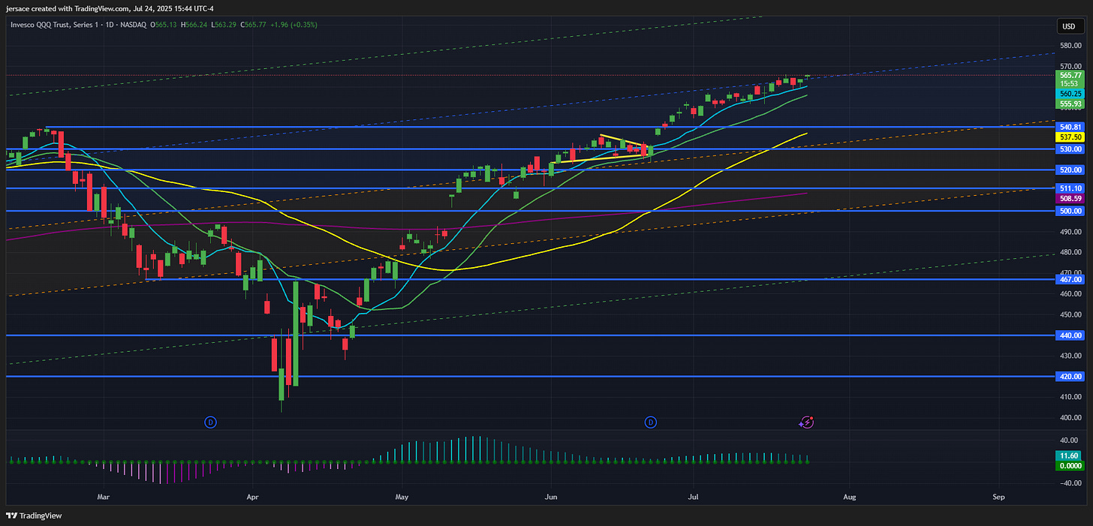
Task: Click the Jun label on time axis
Action: (551, 497)
